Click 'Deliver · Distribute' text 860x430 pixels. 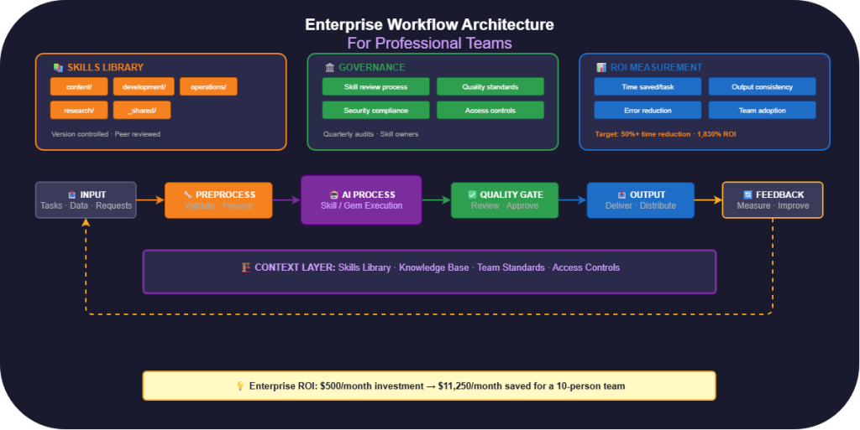click(641, 205)
